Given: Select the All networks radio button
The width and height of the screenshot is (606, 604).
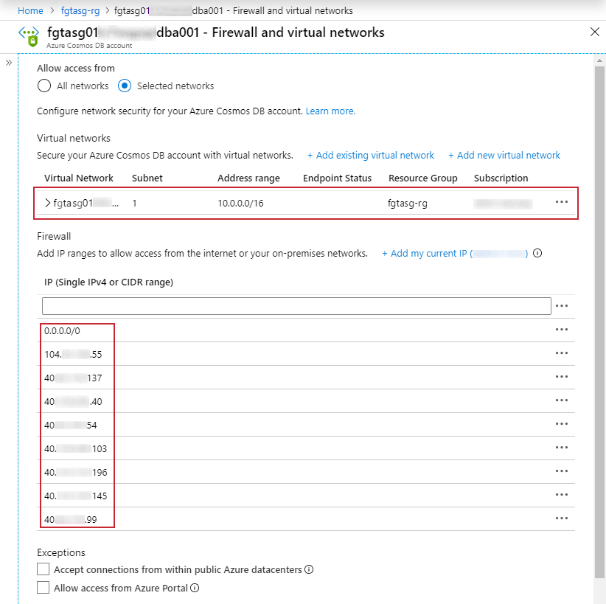Looking at the screenshot, I should click(44, 86).
